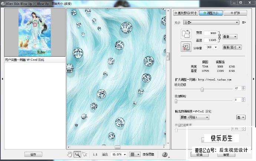This screenshot has height=161, width=256.
Task: Click the 保存 save button
Action: tap(33, 154)
